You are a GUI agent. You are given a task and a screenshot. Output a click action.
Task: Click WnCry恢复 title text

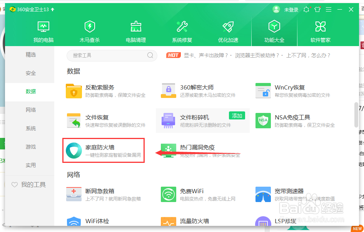[290, 88]
